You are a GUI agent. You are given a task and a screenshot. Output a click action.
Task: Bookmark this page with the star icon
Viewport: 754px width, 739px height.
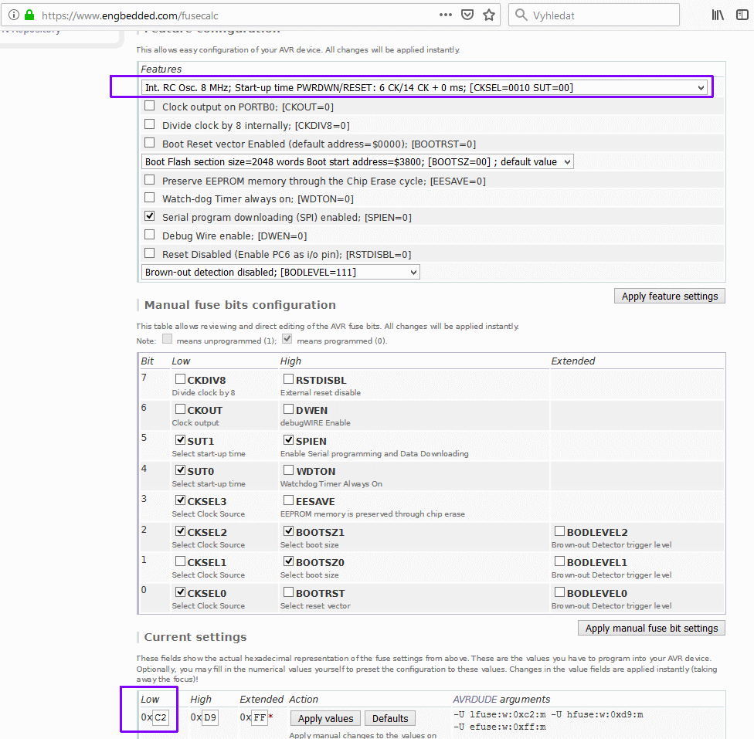pyautogui.click(x=488, y=15)
